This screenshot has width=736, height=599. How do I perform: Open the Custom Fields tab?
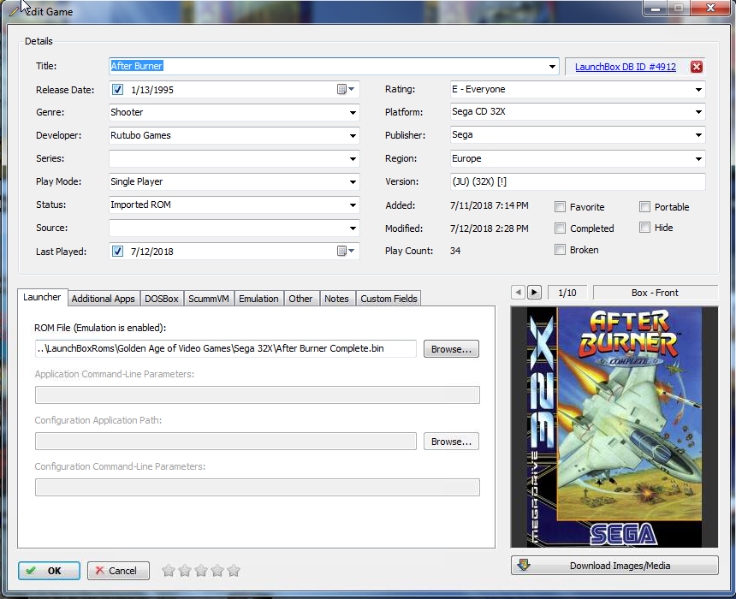[x=389, y=299]
